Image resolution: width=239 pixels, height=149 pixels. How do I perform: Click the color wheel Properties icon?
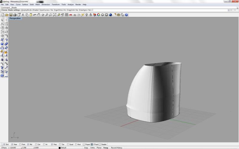click(x=99, y=15)
